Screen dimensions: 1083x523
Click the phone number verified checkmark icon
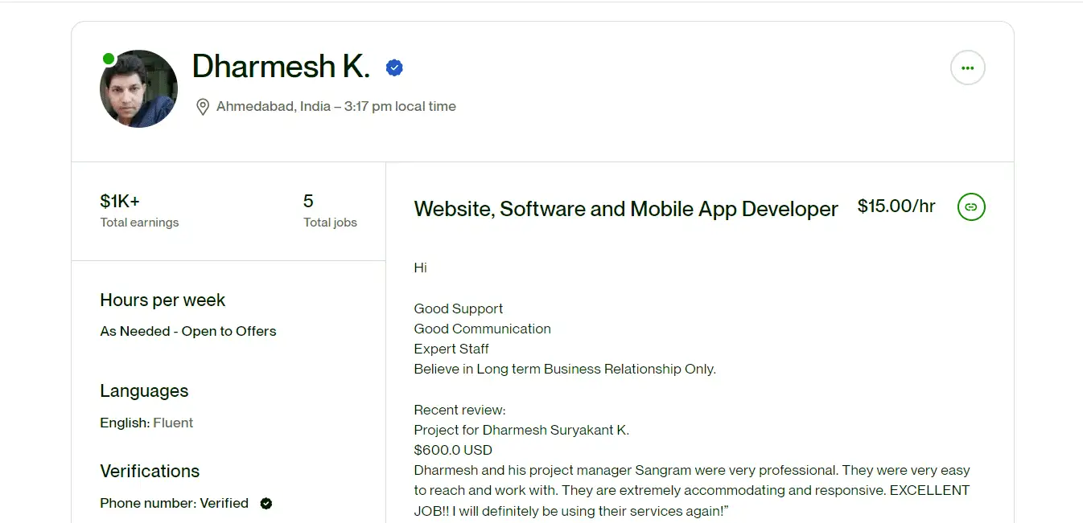coord(266,504)
